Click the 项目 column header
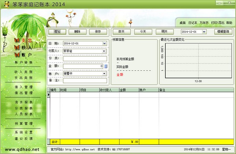The image size is (236, 154). (x=90, y=90)
